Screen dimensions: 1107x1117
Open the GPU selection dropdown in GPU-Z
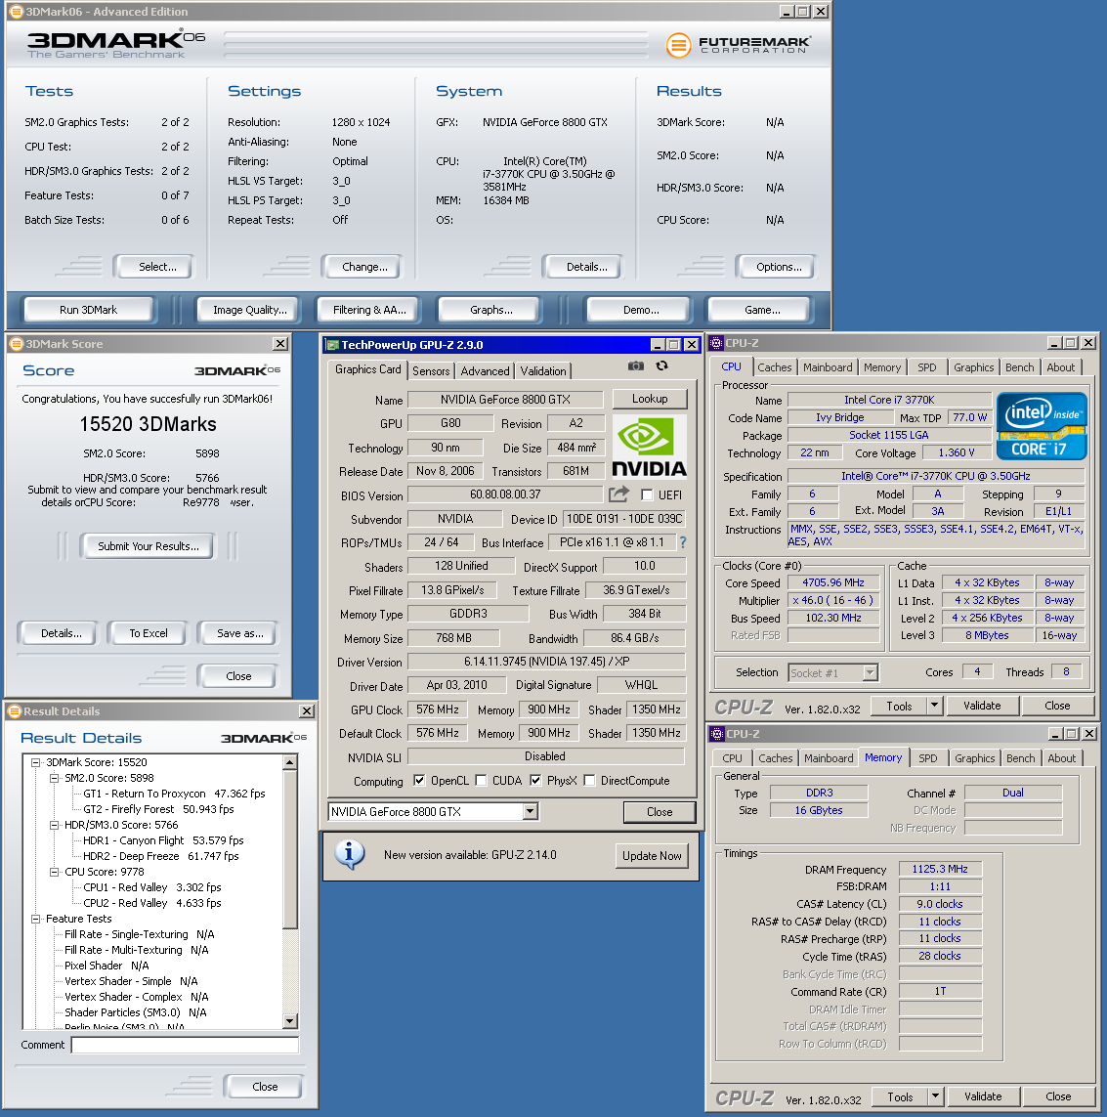pos(530,811)
